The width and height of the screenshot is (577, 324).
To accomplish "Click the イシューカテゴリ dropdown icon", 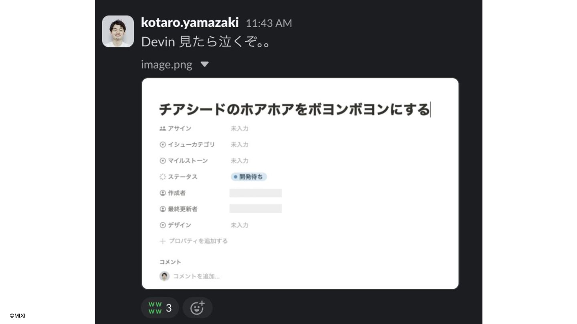I will [x=163, y=145].
